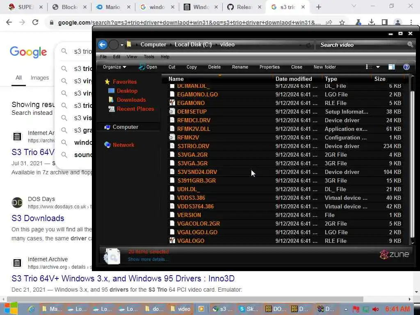Click the OEMSETUP setup information icon
420x315 pixels.
(x=172, y=112)
